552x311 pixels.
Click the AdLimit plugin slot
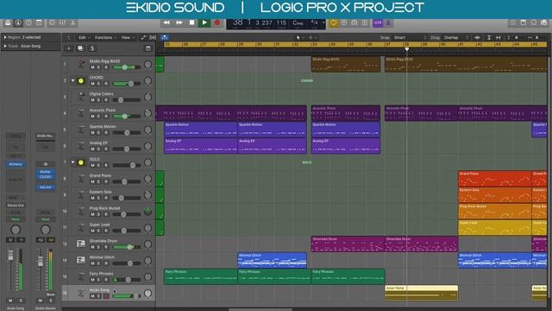[x=46, y=187]
